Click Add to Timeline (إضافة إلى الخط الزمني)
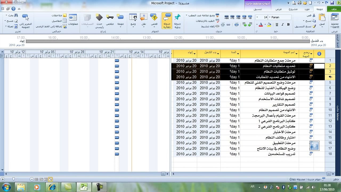The height and width of the screenshot is (192, 341). click(52, 26)
